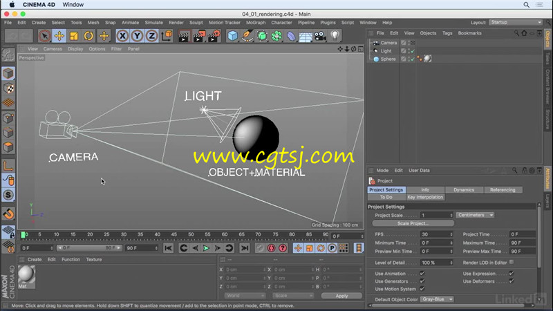Open the Render menu
The image size is (553, 311).
pyautogui.click(x=176, y=23)
